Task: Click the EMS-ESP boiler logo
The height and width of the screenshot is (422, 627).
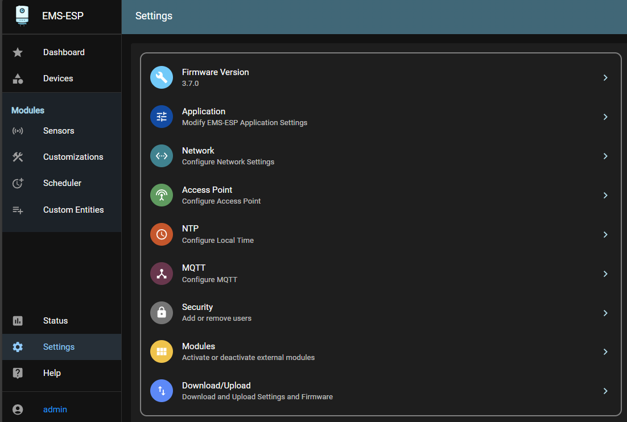Action: 22,15
